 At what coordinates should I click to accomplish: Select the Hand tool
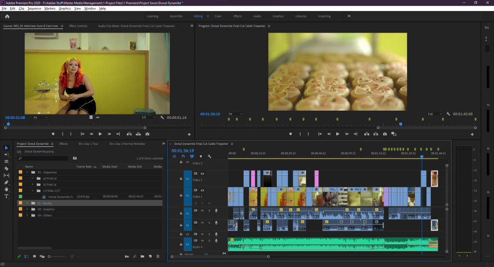pos(7,190)
